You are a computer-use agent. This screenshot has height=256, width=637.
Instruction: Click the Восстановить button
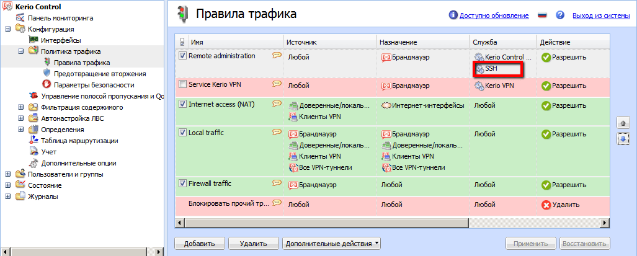point(585,244)
